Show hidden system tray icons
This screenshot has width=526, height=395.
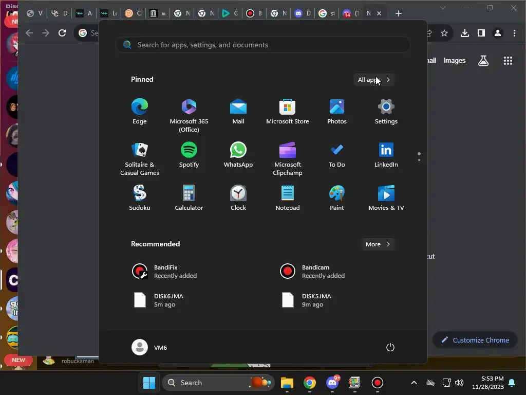pyautogui.click(x=414, y=383)
